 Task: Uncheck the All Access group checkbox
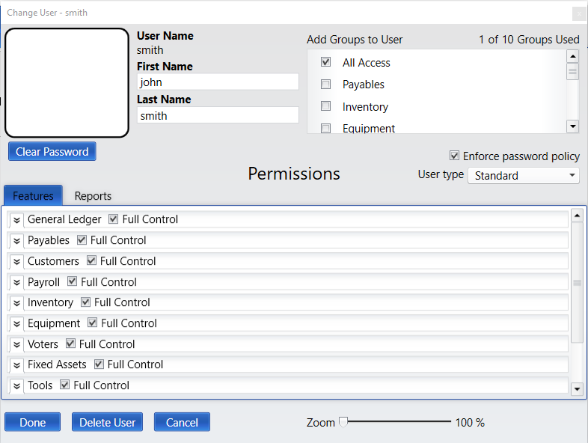point(325,62)
